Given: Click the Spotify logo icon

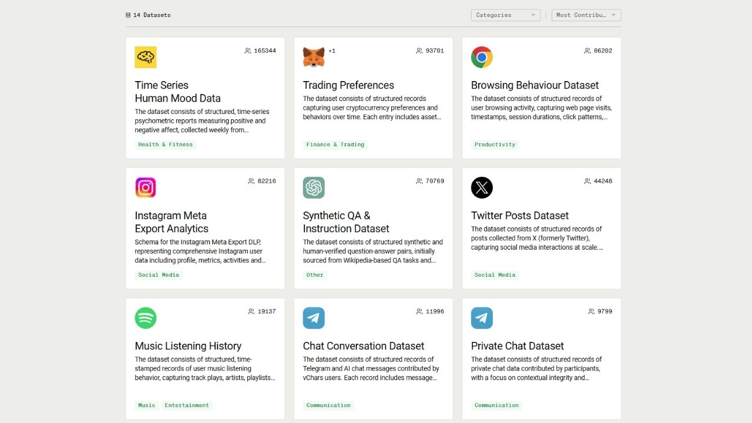Looking at the screenshot, I should [146, 318].
